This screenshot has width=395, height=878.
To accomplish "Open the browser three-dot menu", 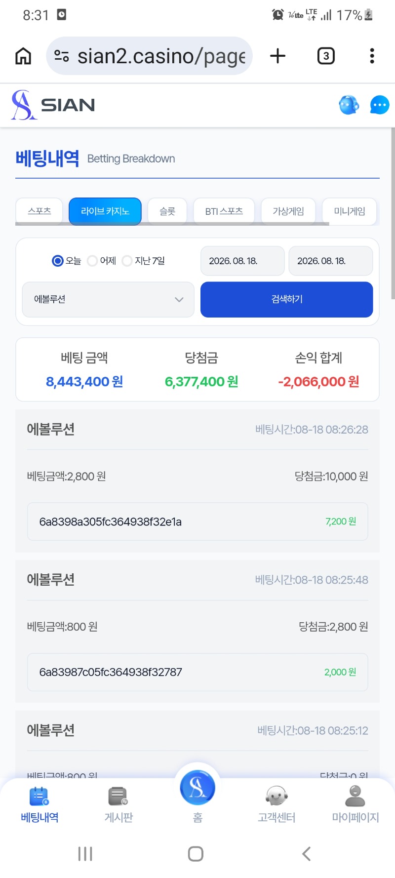I will coord(372,56).
